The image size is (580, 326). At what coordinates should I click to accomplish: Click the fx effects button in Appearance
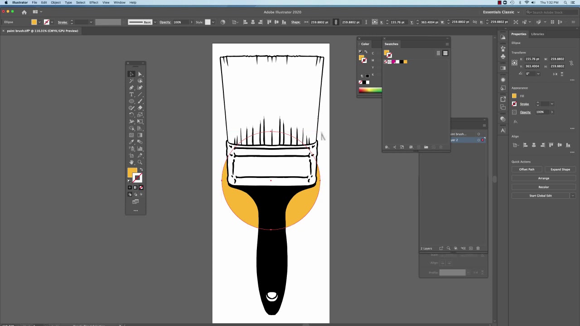515,121
